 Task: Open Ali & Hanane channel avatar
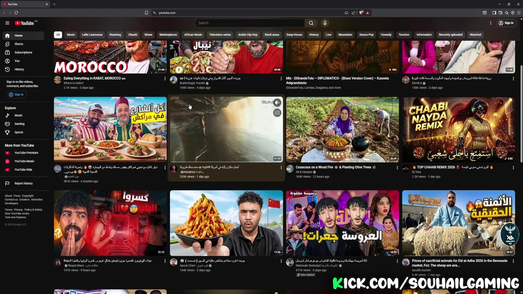pyautogui.click(x=290, y=169)
